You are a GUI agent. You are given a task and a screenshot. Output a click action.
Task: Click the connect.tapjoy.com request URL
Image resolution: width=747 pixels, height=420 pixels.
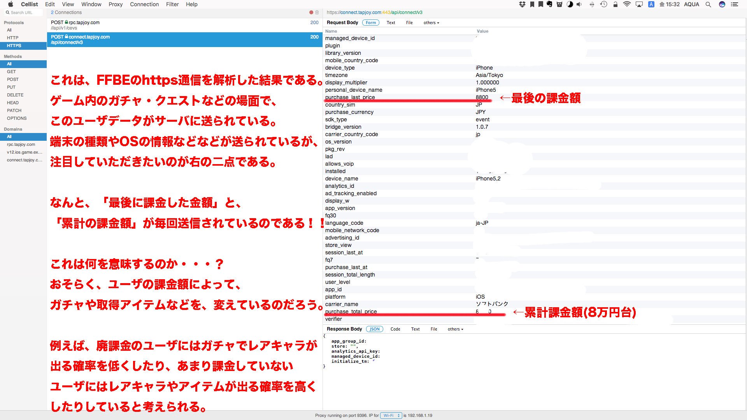click(374, 12)
